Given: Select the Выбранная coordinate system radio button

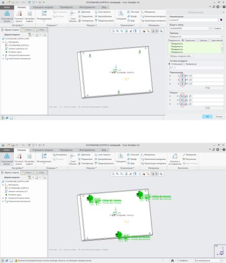Looking at the screenshot, I should click(184, 64).
